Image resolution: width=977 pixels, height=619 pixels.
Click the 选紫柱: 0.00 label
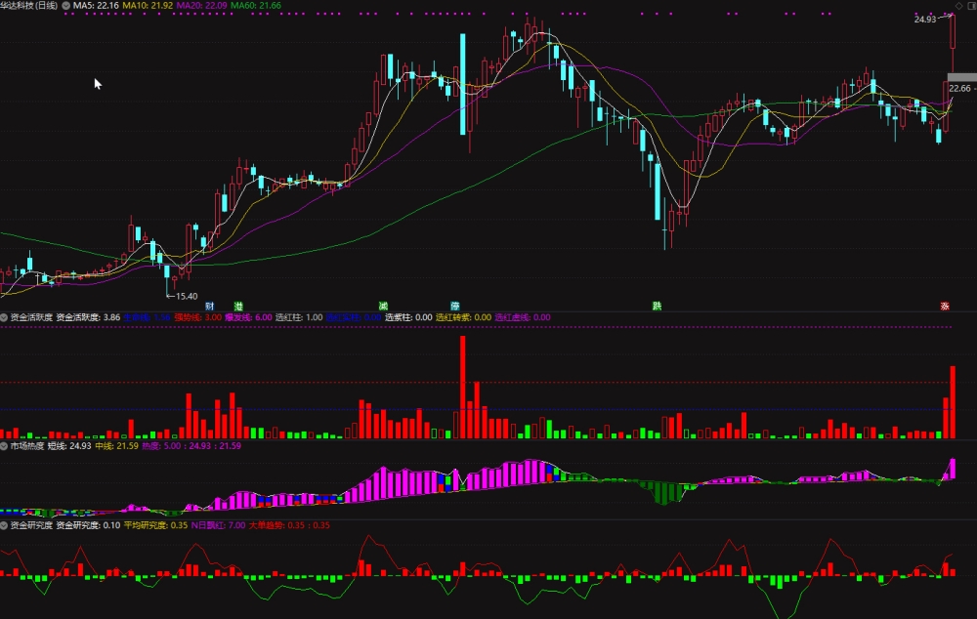408,317
